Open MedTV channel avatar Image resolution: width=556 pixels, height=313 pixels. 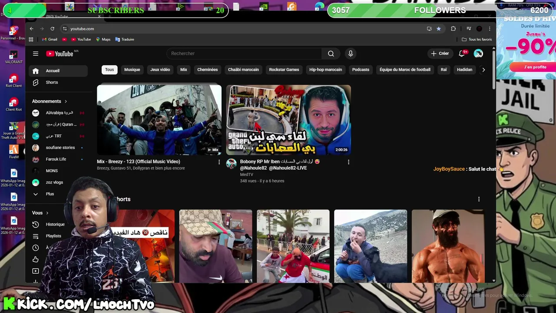pyautogui.click(x=232, y=164)
